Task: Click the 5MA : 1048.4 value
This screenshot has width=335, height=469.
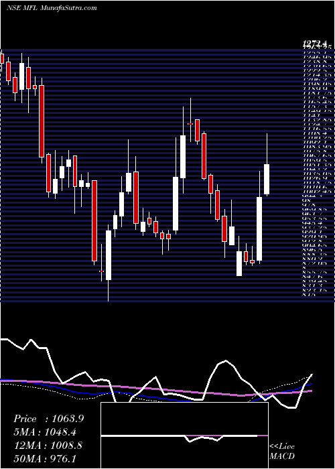Action: [45, 432]
